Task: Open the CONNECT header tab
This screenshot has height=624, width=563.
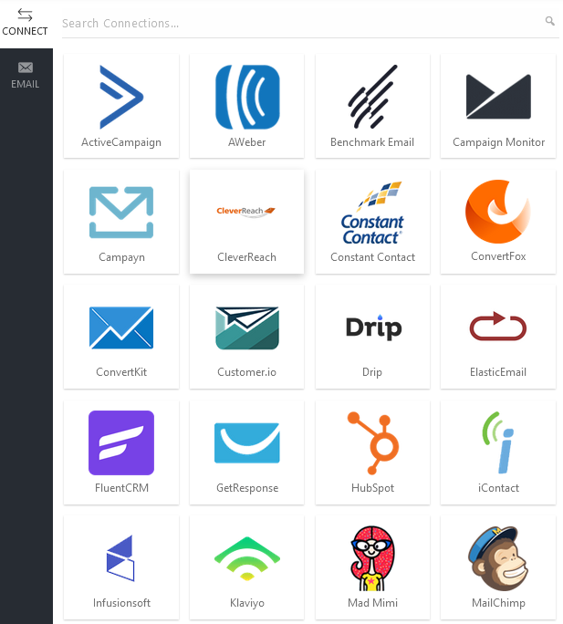Action: coord(25,23)
